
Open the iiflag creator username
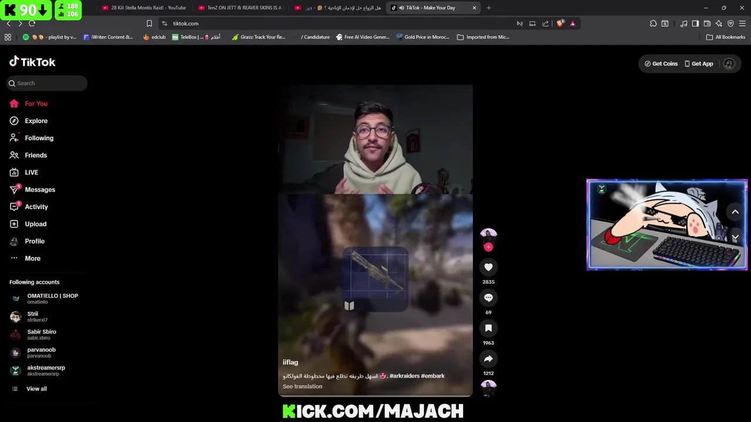click(x=290, y=362)
